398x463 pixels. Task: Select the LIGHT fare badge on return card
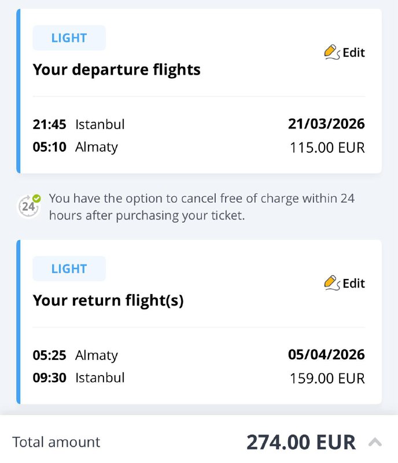tap(69, 269)
